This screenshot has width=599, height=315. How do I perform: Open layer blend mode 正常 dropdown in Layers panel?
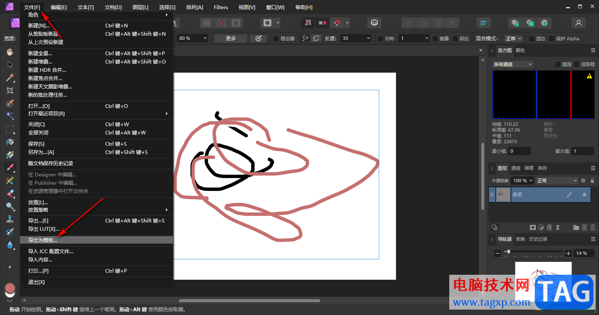tap(557, 181)
